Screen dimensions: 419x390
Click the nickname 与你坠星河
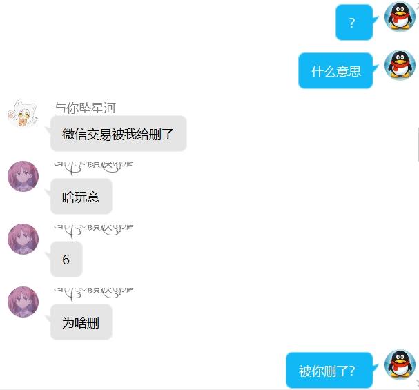click(x=85, y=108)
